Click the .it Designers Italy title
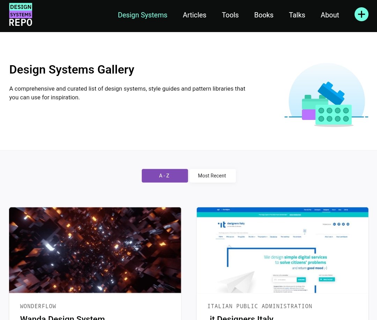This screenshot has width=377, height=320. click(x=241, y=317)
